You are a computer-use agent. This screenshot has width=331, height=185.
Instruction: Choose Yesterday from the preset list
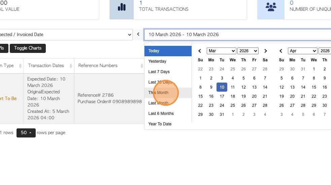coord(157,61)
